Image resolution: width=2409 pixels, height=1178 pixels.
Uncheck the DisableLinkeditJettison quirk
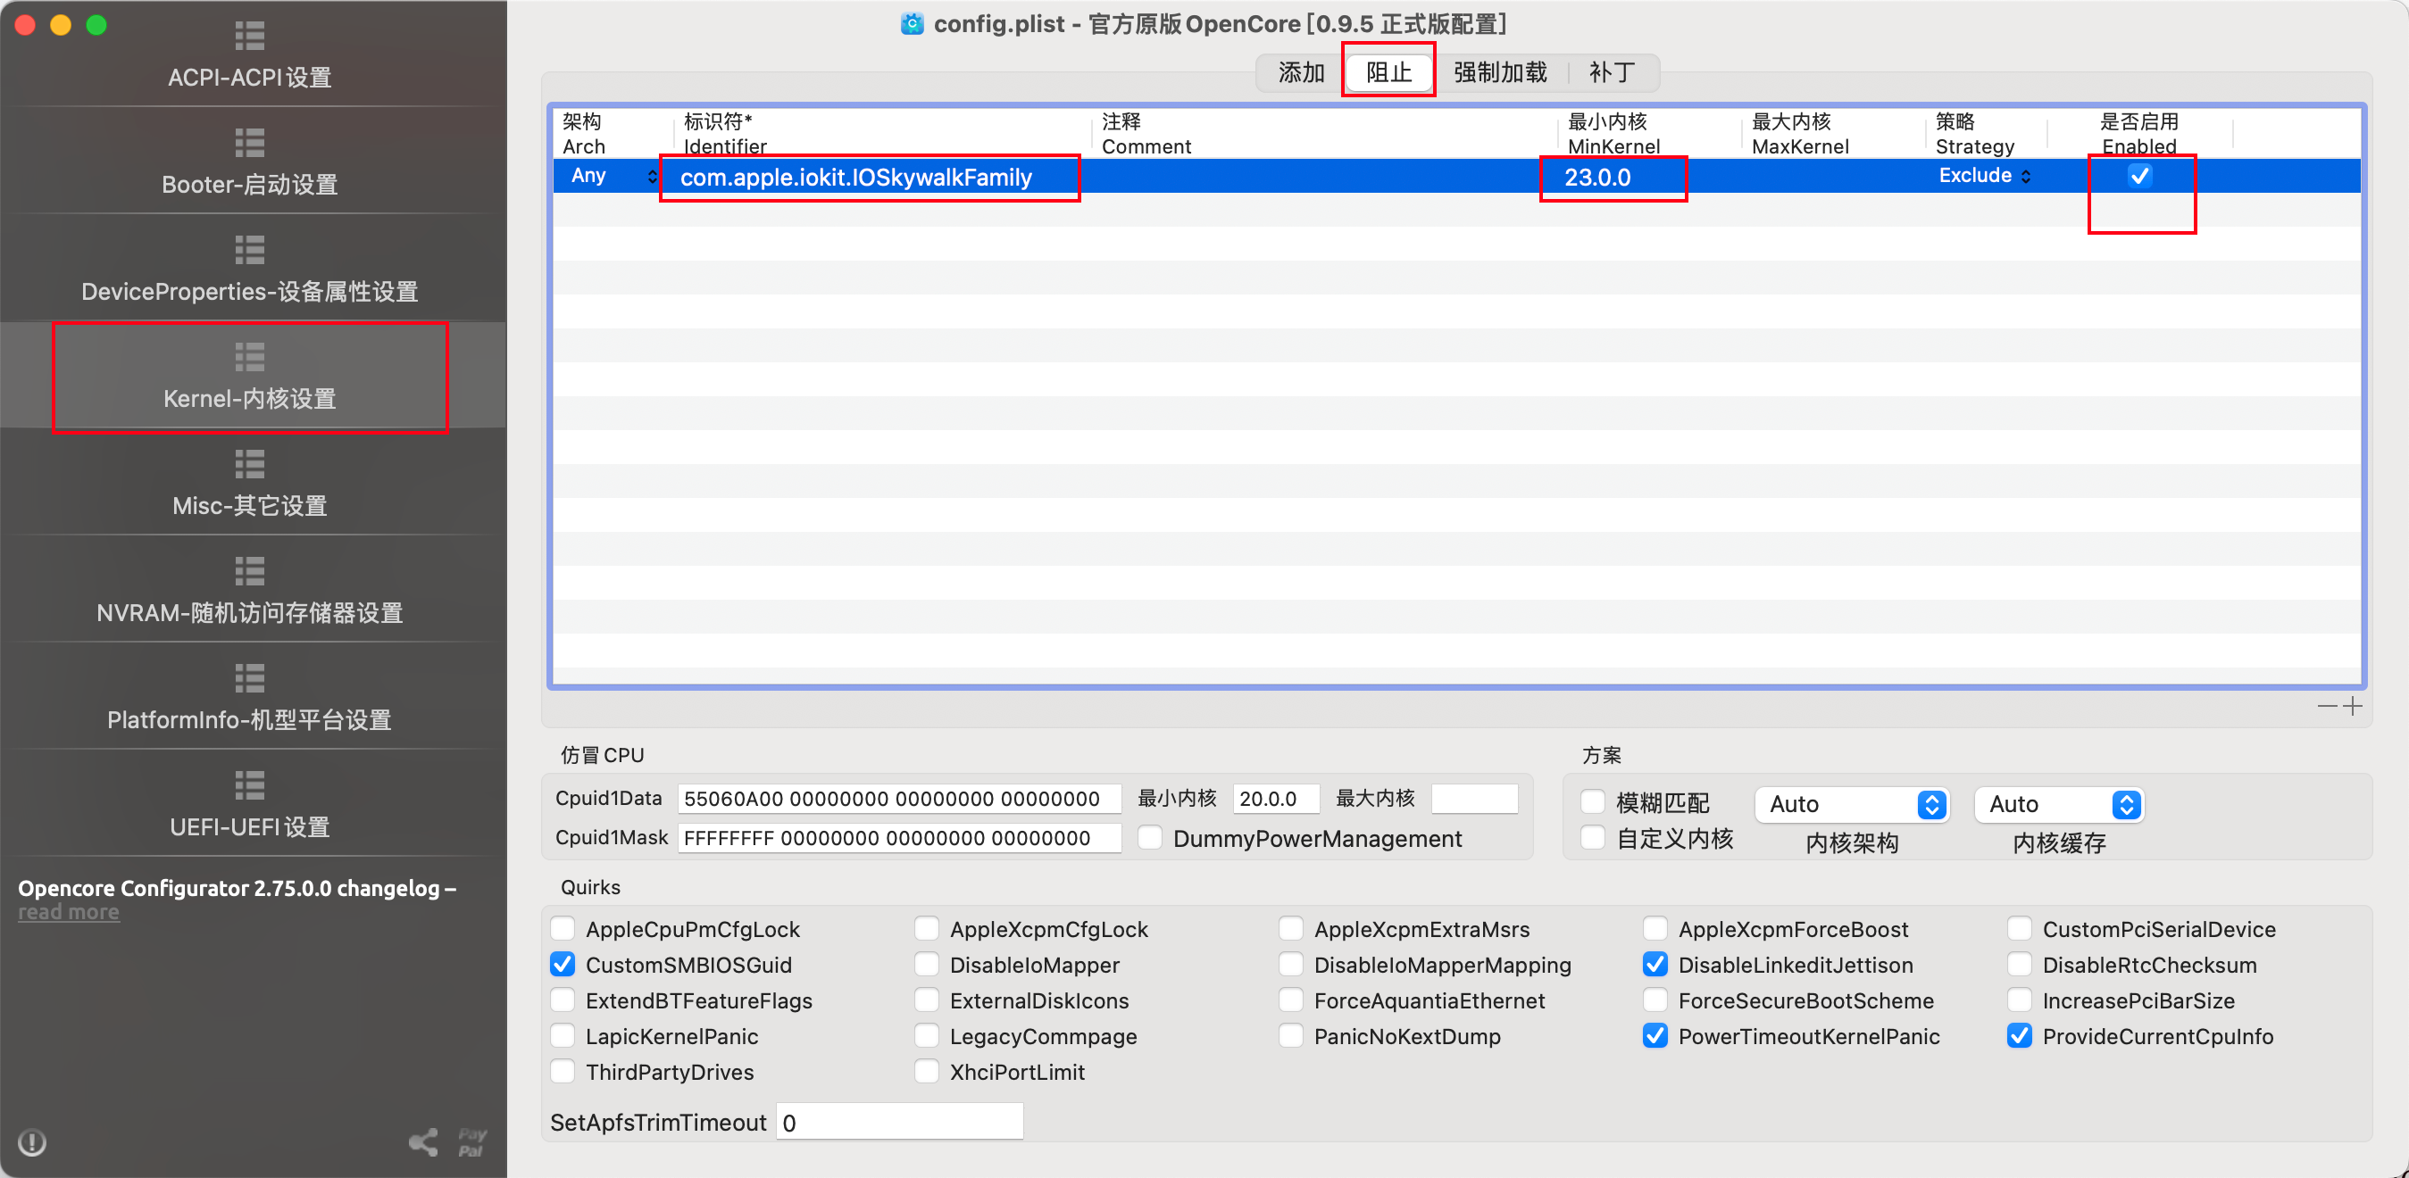[x=1655, y=964]
